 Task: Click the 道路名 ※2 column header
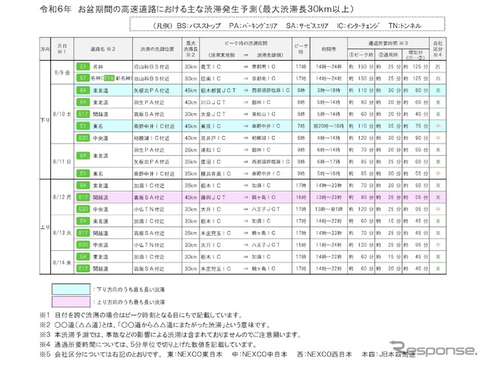tap(103, 49)
